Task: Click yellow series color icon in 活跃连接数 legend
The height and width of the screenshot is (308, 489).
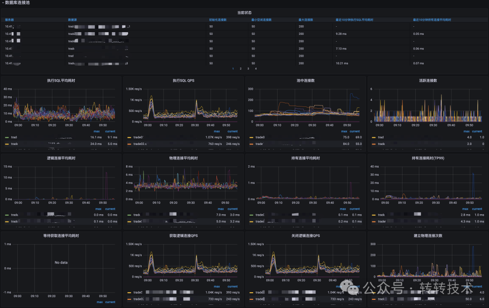Action: (374, 137)
